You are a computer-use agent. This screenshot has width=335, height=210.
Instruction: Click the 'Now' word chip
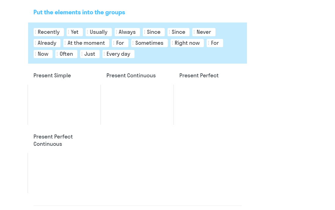(x=43, y=54)
